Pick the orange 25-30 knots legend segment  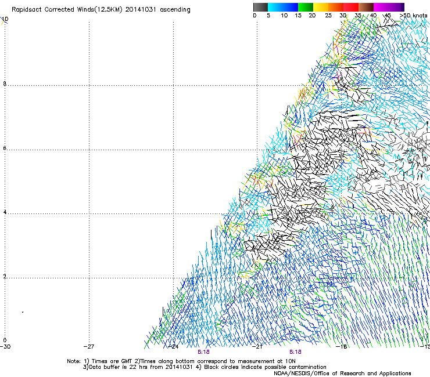pyautogui.click(x=336, y=7)
